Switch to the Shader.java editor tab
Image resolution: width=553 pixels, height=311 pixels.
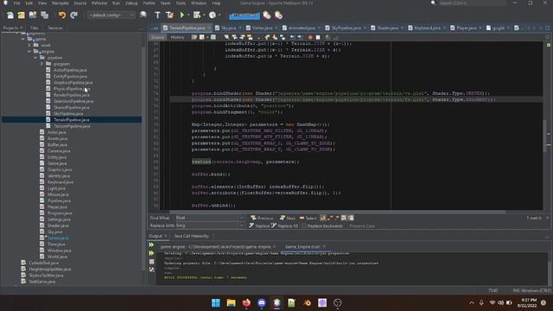tap(387, 28)
